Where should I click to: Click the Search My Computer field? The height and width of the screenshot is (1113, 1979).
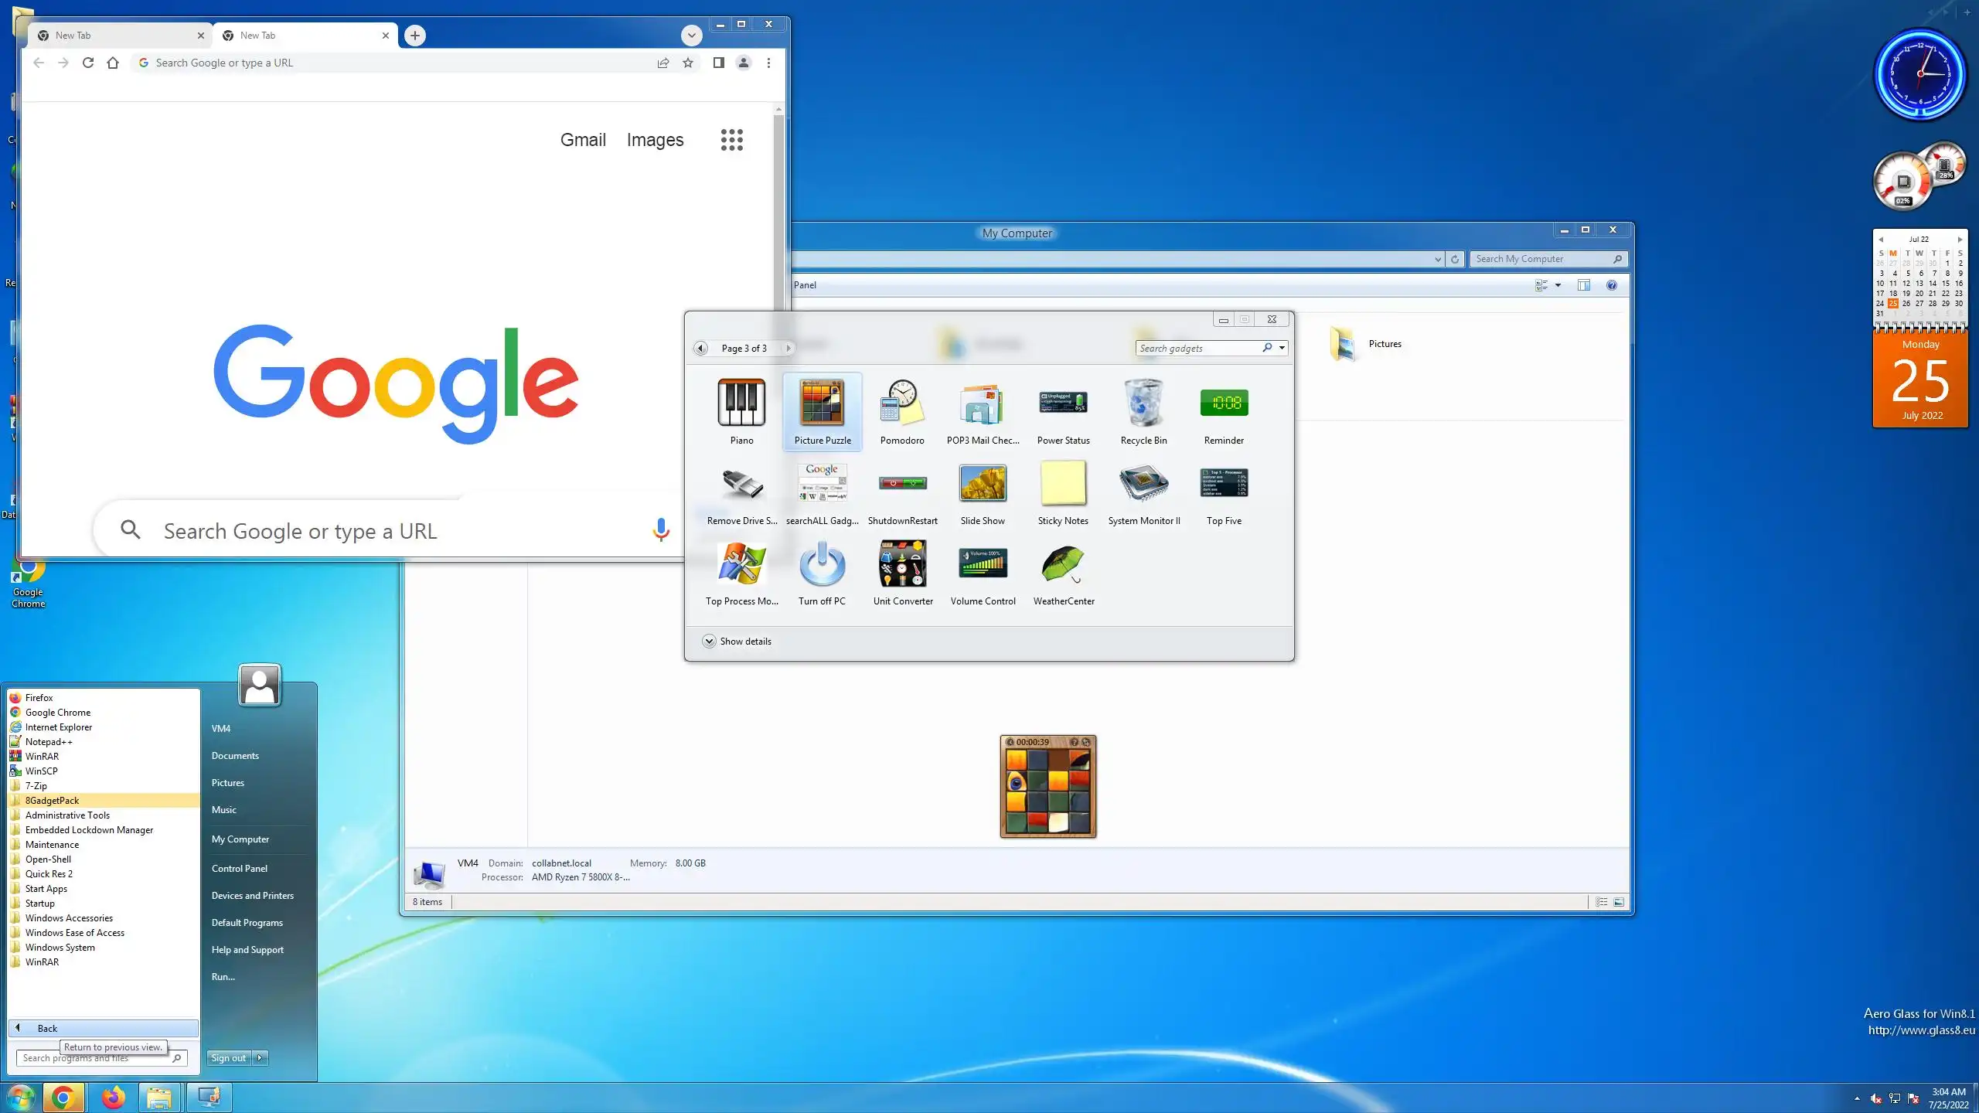click(1538, 259)
